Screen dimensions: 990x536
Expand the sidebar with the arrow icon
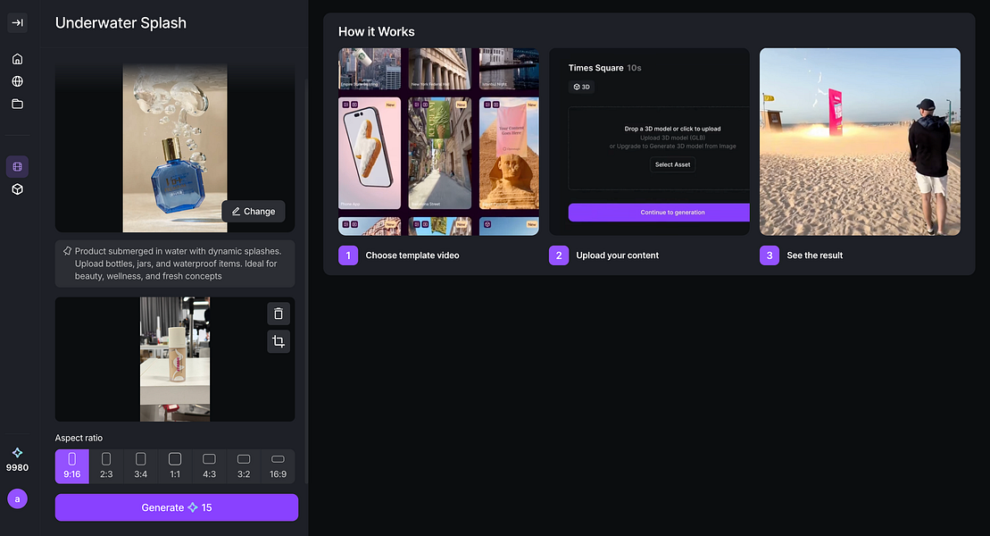pos(17,22)
